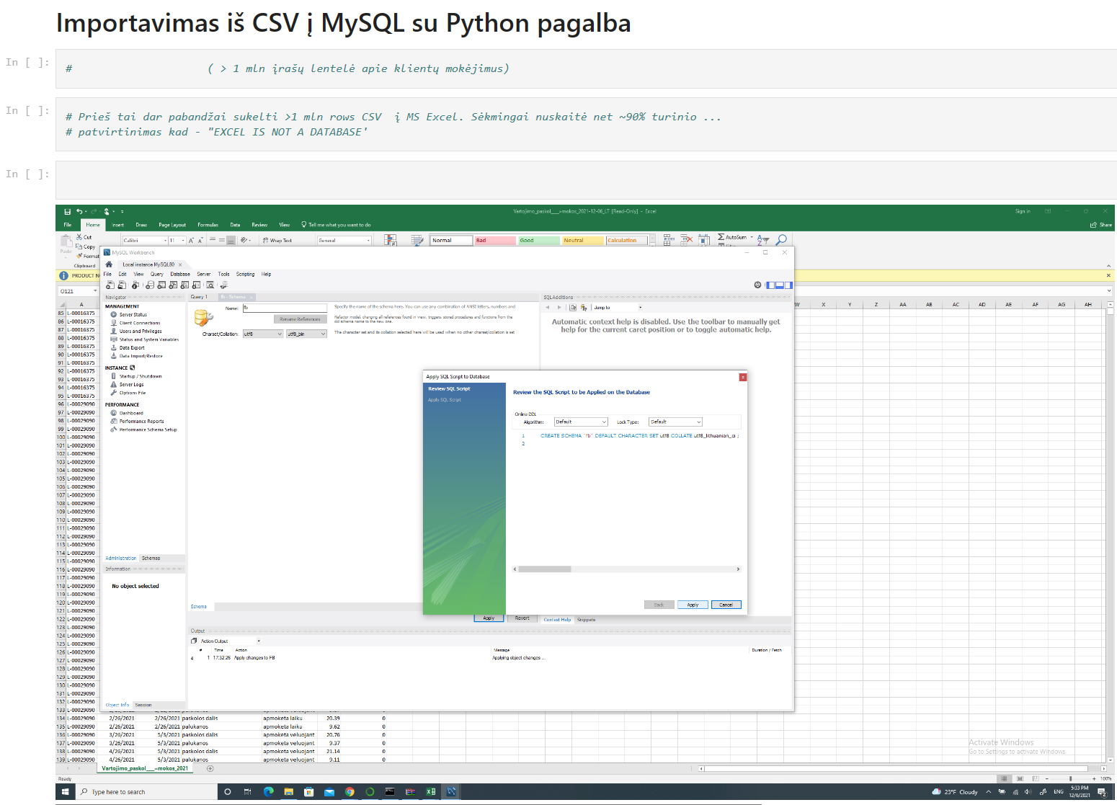Click Sign in link in Excel title bar

click(1023, 211)
